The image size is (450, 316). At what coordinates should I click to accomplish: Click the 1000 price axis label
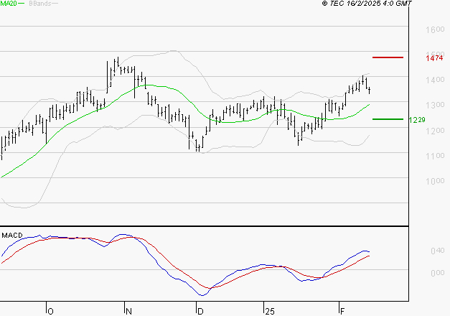coord(435,181)
